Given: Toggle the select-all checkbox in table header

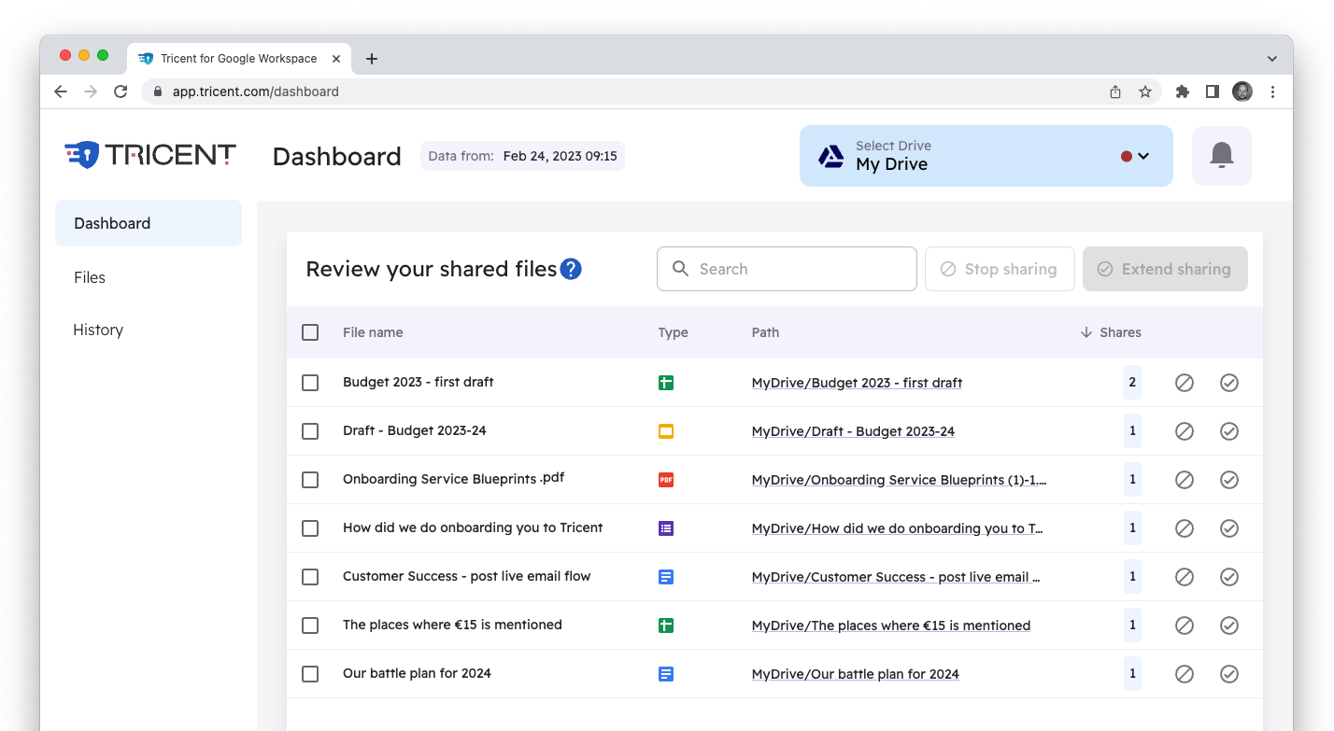Looking at the screenshot, I should click(310, 332).
